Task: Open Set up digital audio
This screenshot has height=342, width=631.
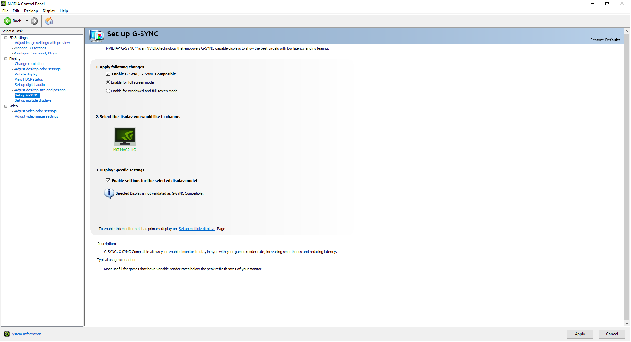Action: (x=30, y=85)
